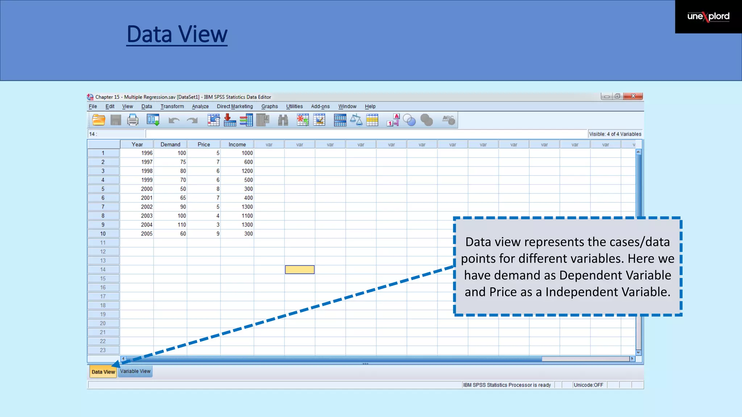Click the Print toolbar icon
This screenshot has height=417, width=742.
coord(133,120)
